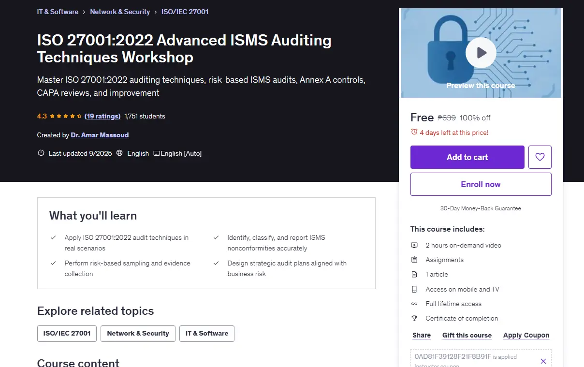
Task: Open instructor Dr. Amar Massoud profile
Action: pos(100,135)
